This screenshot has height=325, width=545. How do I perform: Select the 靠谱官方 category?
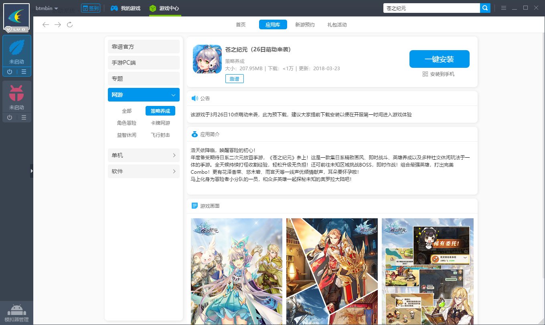click(x=144, y=47)
